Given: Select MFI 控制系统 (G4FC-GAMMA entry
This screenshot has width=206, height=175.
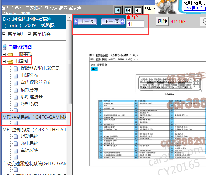Looking at the screenshot, I should 34,117.
